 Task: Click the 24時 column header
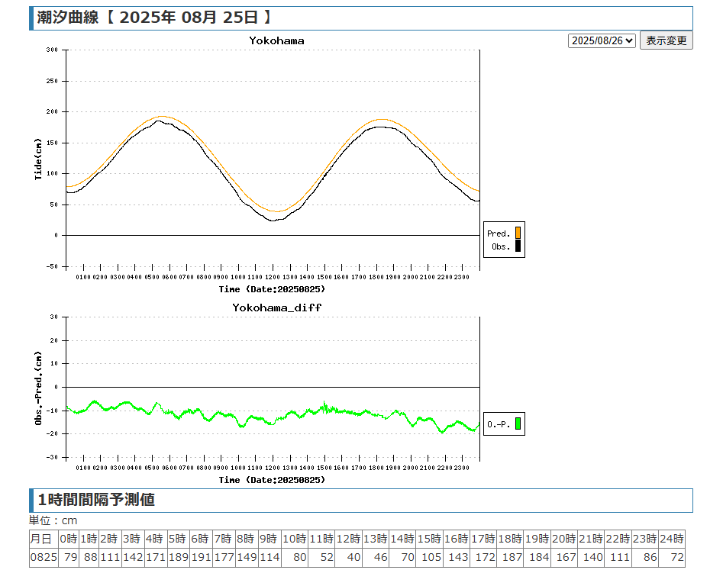671,538
